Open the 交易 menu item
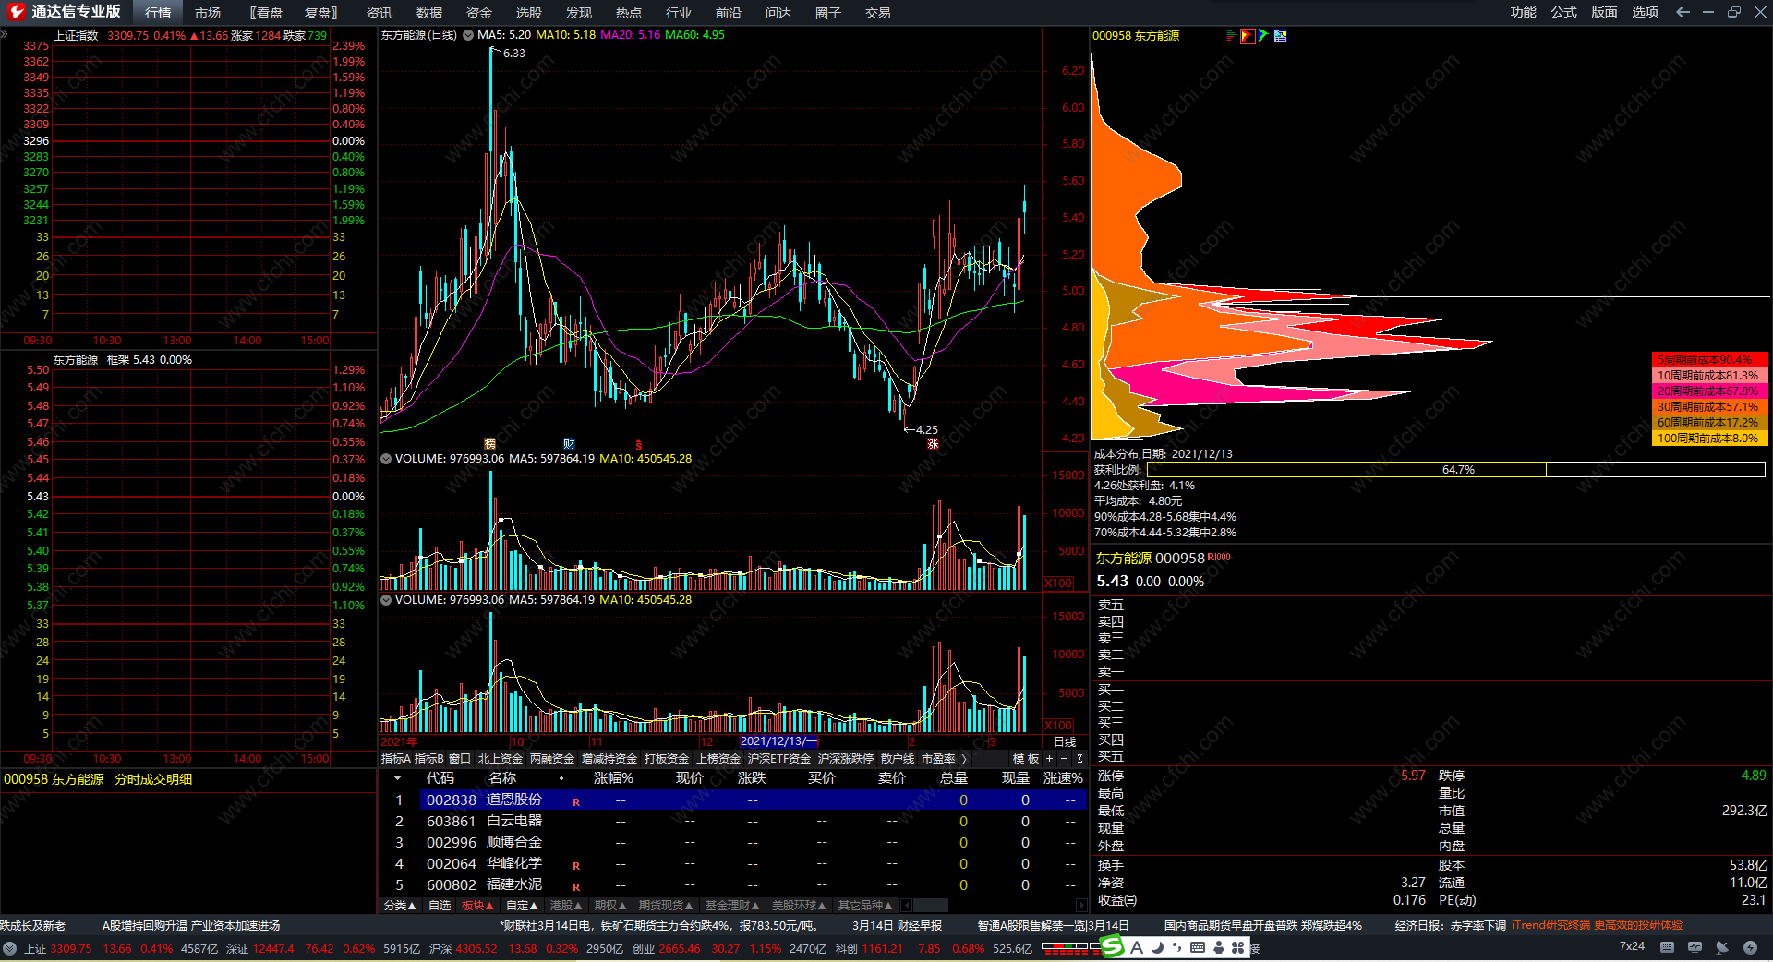This screenshot has height=962, width=1773. tap(878, 13)
